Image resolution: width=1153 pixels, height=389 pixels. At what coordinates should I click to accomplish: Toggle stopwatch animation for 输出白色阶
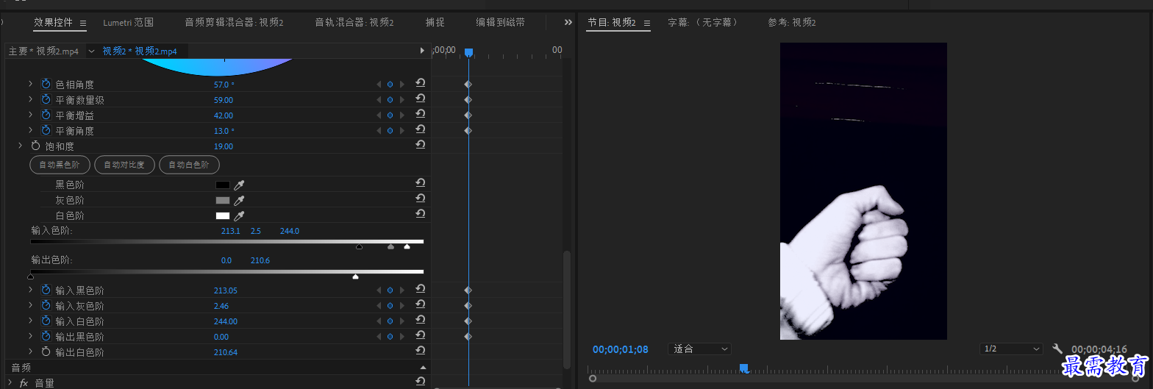click(x=46, y=352)
